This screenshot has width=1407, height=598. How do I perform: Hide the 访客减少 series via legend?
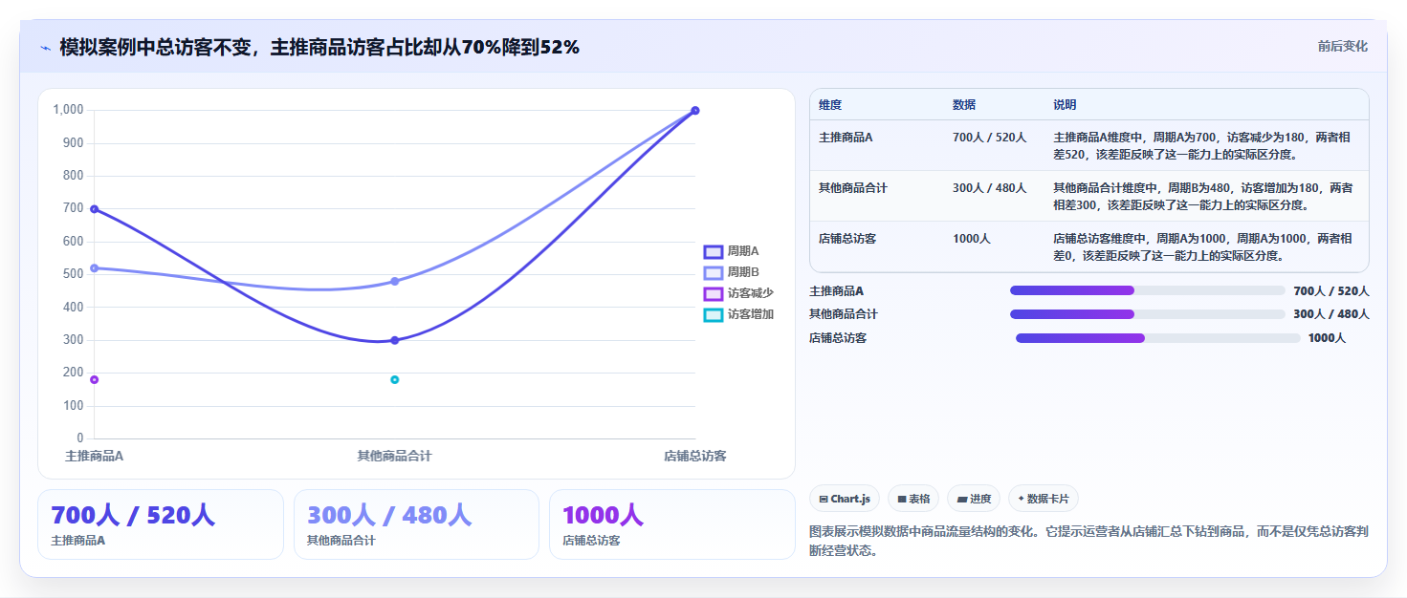click(738, 293)
